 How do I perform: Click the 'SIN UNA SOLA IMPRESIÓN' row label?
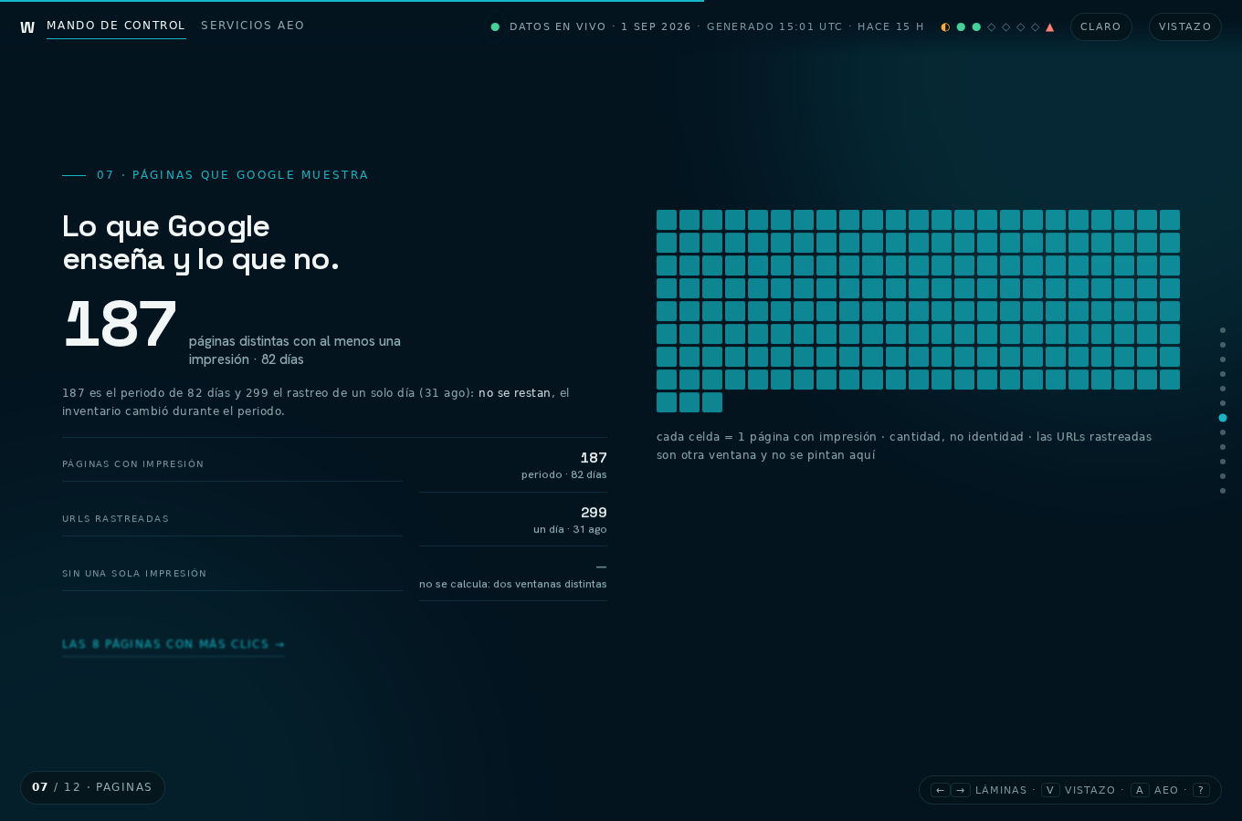click(134, 574)
